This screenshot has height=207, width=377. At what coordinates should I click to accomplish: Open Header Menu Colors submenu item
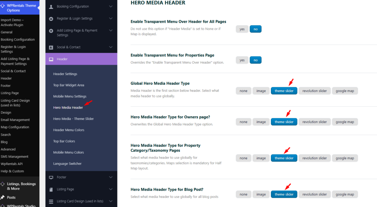pos(69,130)
